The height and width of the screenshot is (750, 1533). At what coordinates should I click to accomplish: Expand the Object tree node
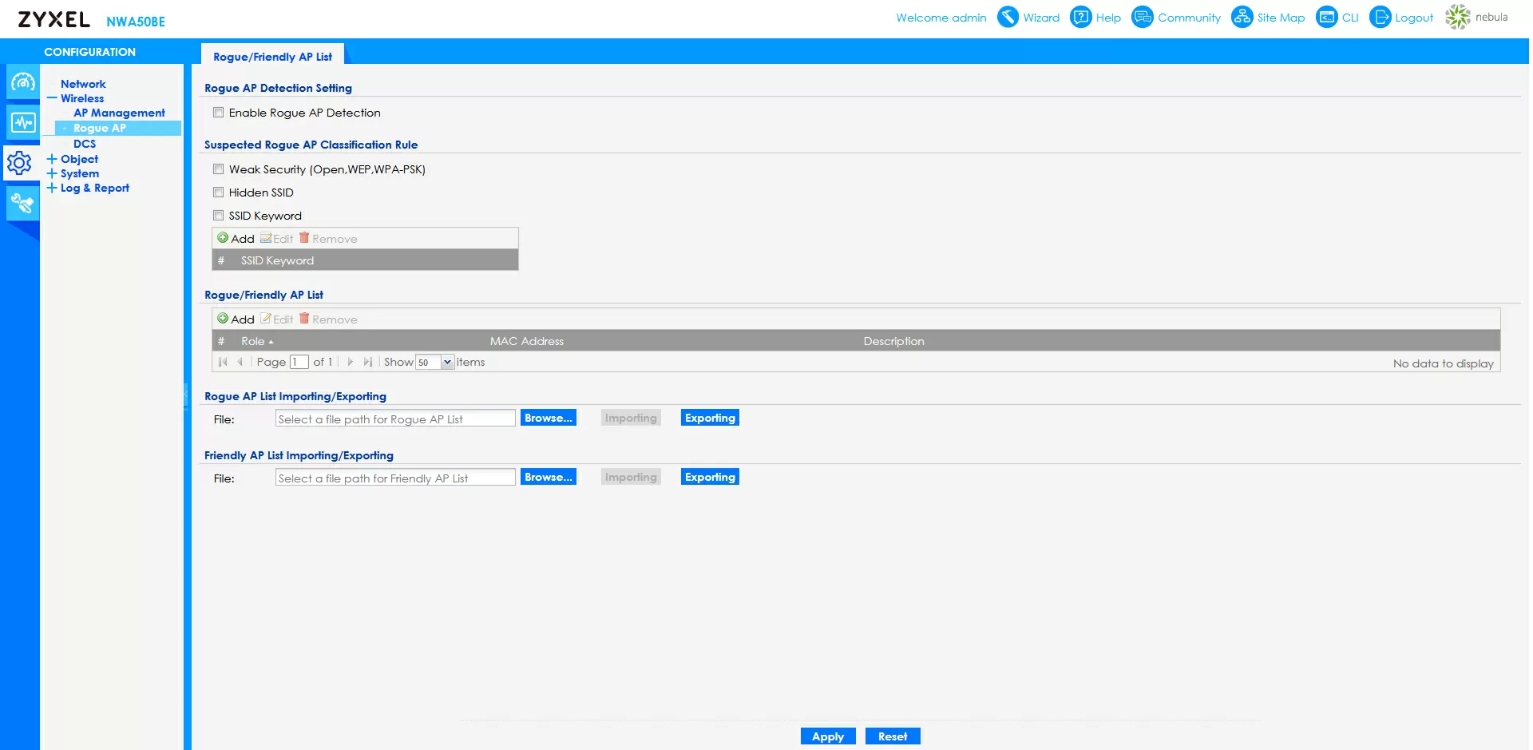click(52, 159)
